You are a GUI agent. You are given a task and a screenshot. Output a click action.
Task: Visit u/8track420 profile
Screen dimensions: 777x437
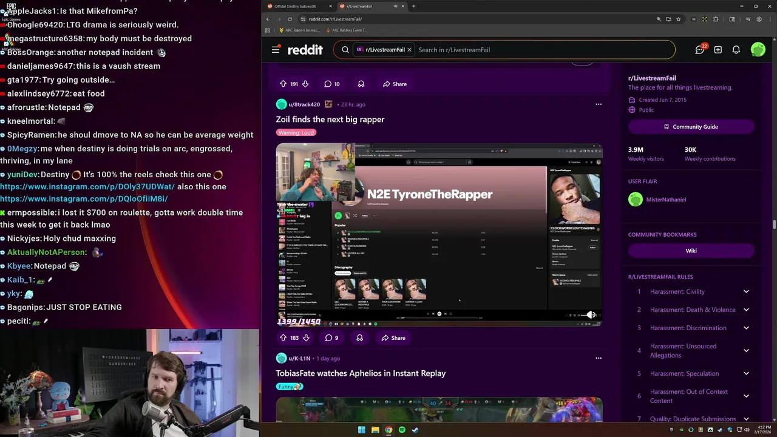(304, 104)
